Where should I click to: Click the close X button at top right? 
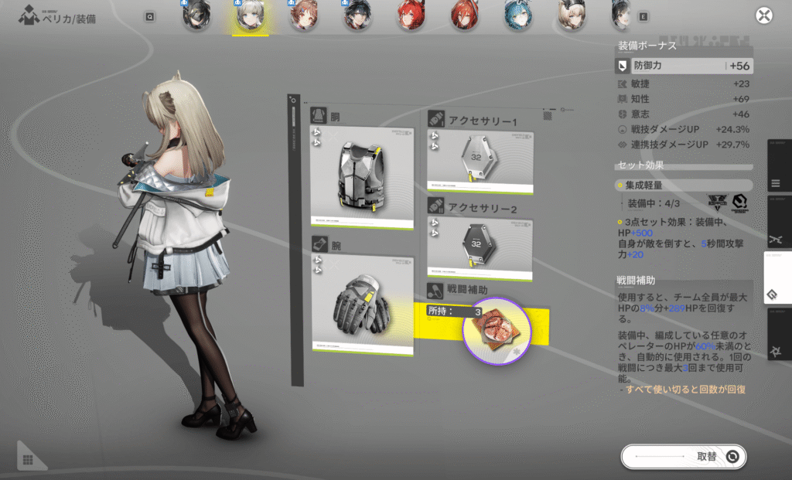tap(765, 15)
